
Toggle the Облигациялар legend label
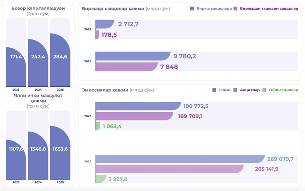pyautogui.click(x=283, y=90)
